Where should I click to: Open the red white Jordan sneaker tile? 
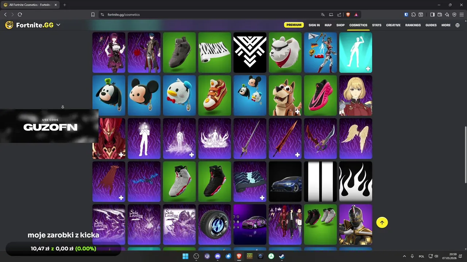click(179, 182)
